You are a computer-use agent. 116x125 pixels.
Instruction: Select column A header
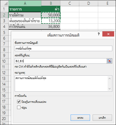point(25,3)
